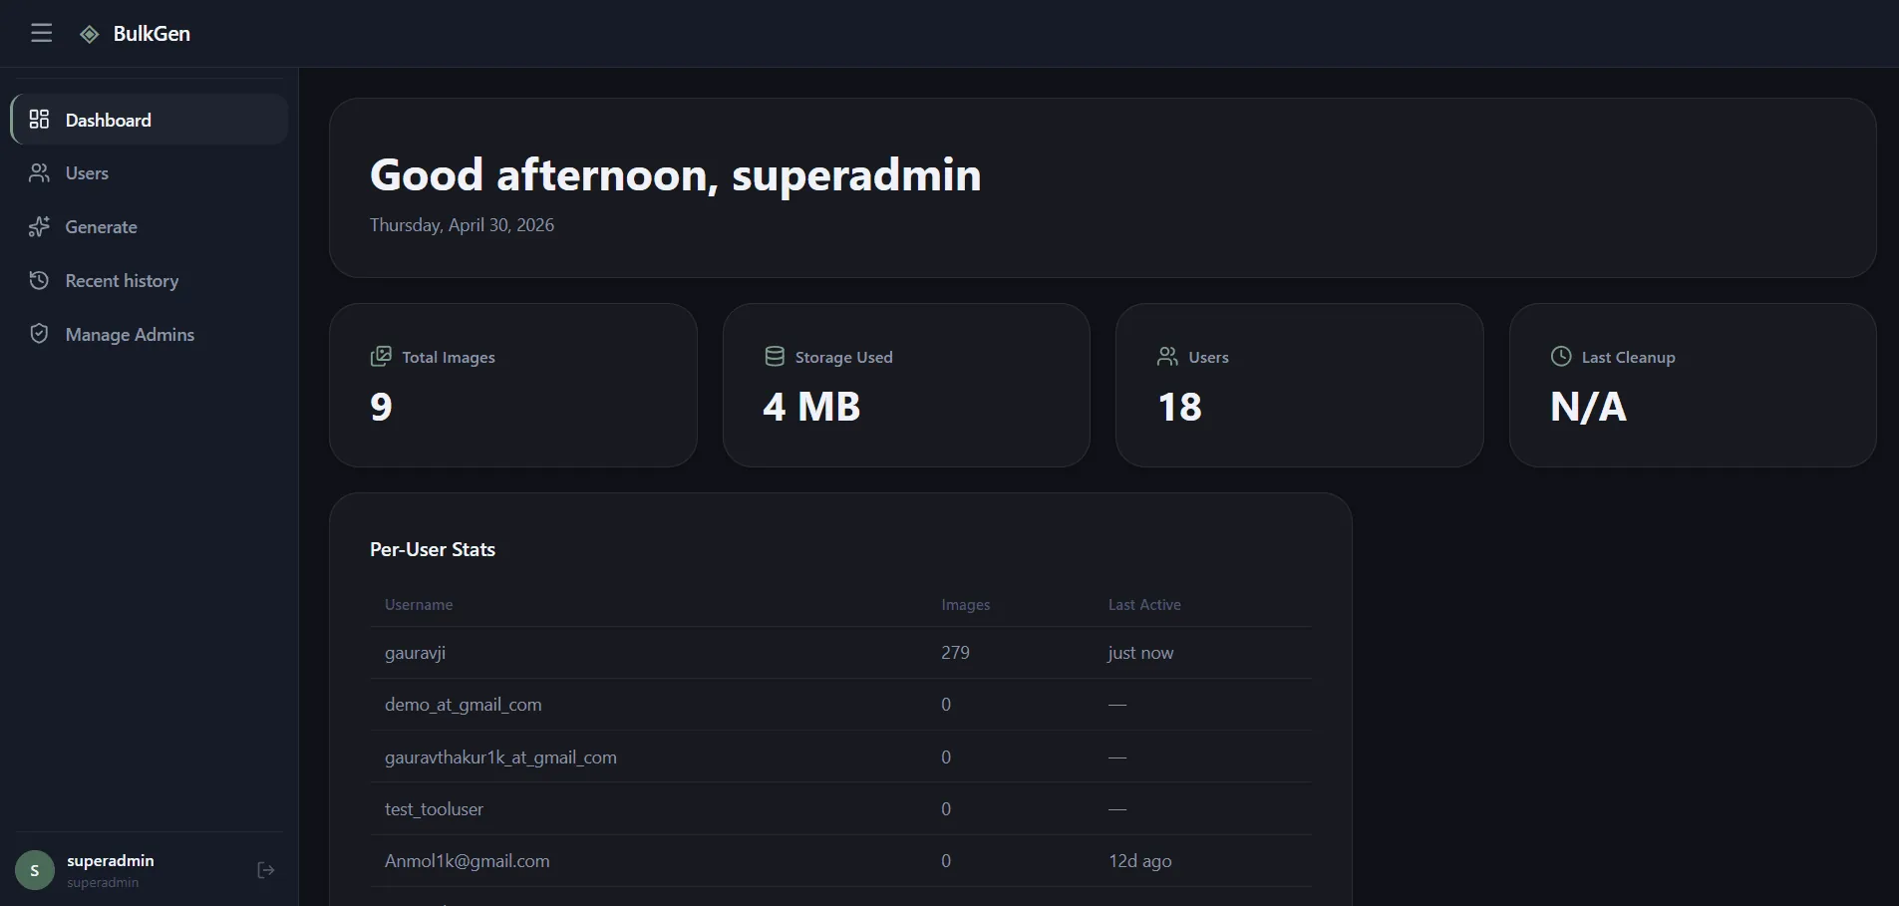Open the Dashboard grid icon

[x=39, y=120]
